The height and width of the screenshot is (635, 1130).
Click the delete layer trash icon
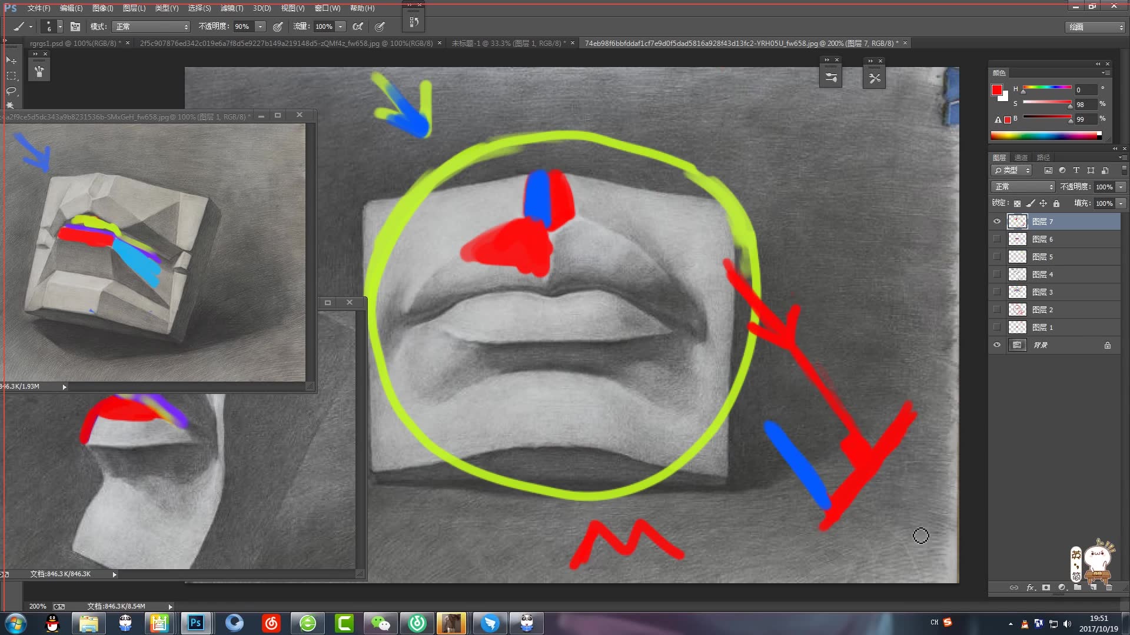pos(1109,587)
